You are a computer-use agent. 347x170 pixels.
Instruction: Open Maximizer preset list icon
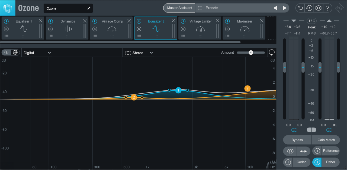[x=227, y=35]
